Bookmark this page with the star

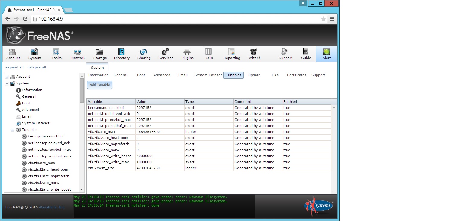pos(323,19)
